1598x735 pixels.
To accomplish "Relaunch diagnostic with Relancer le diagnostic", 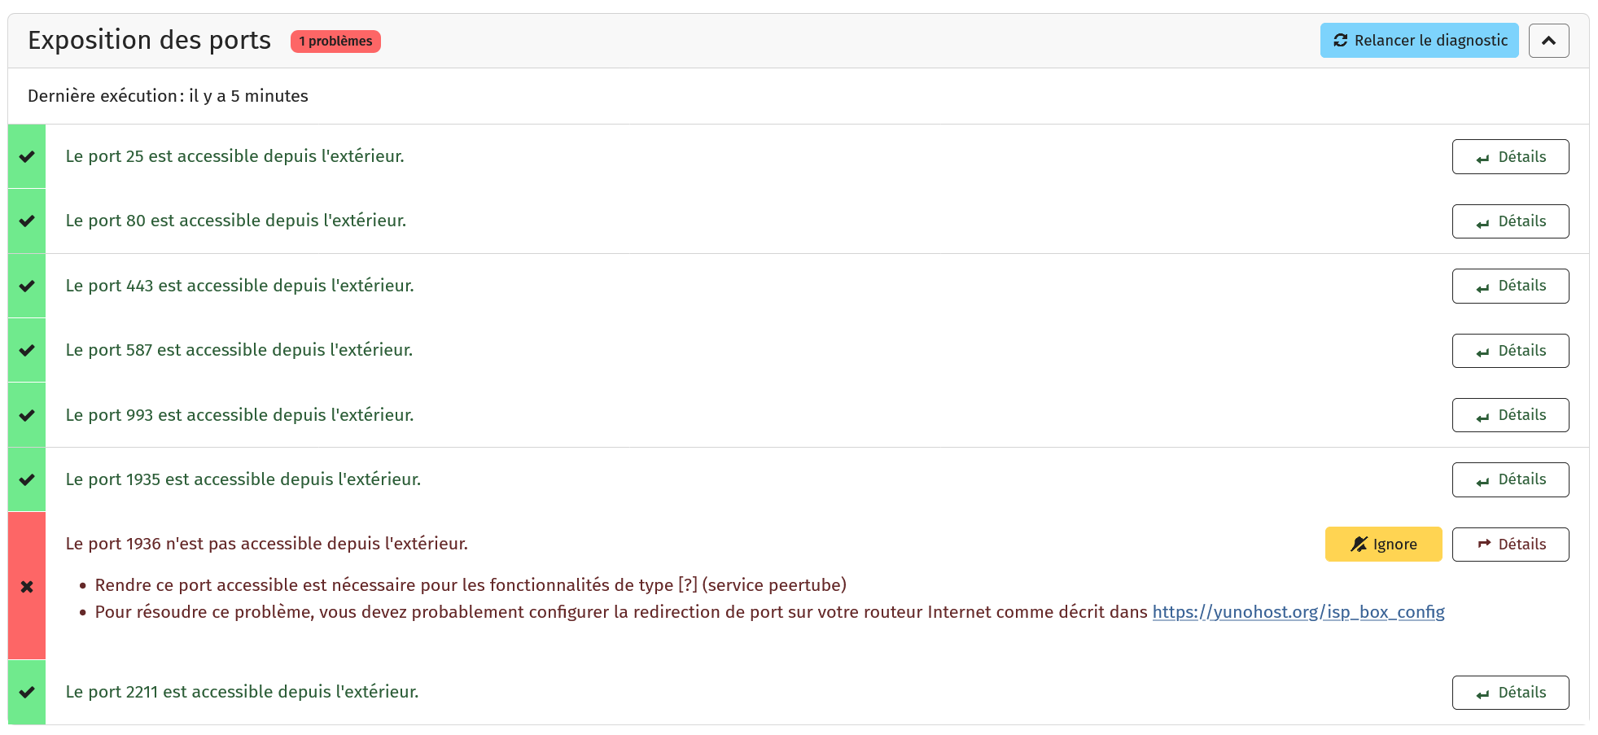I will [1419, 41].
